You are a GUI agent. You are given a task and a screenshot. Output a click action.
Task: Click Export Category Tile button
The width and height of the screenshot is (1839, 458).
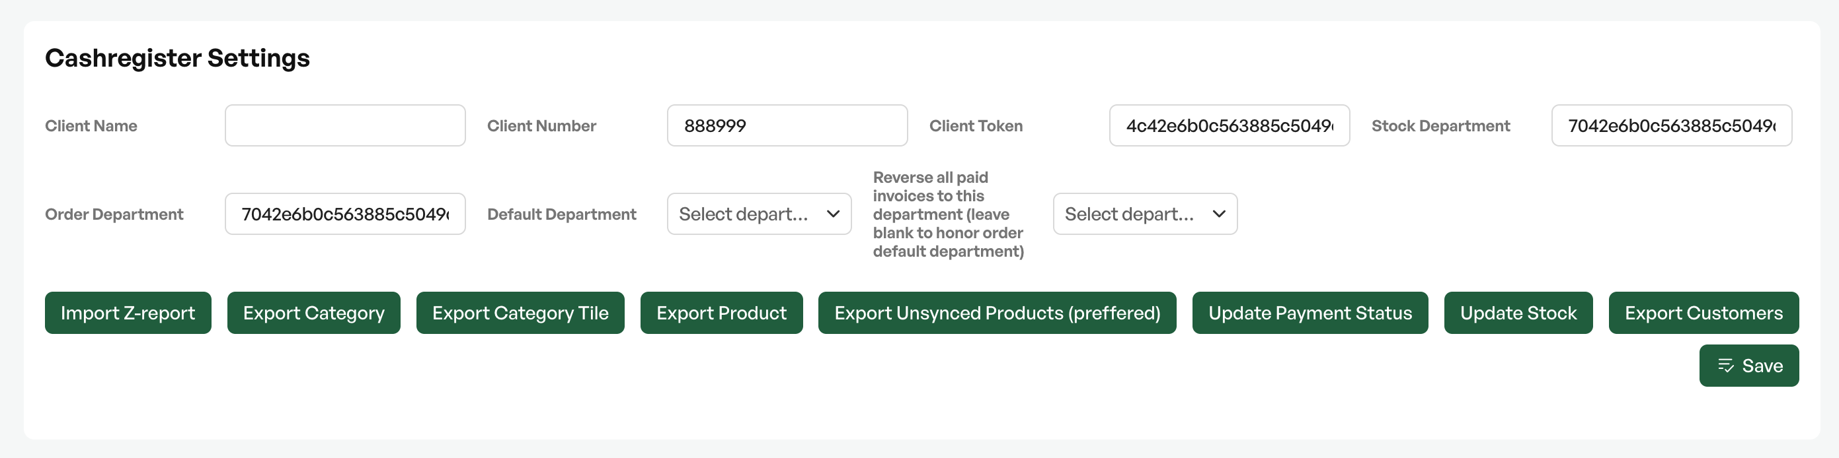(x=520, y=313)
